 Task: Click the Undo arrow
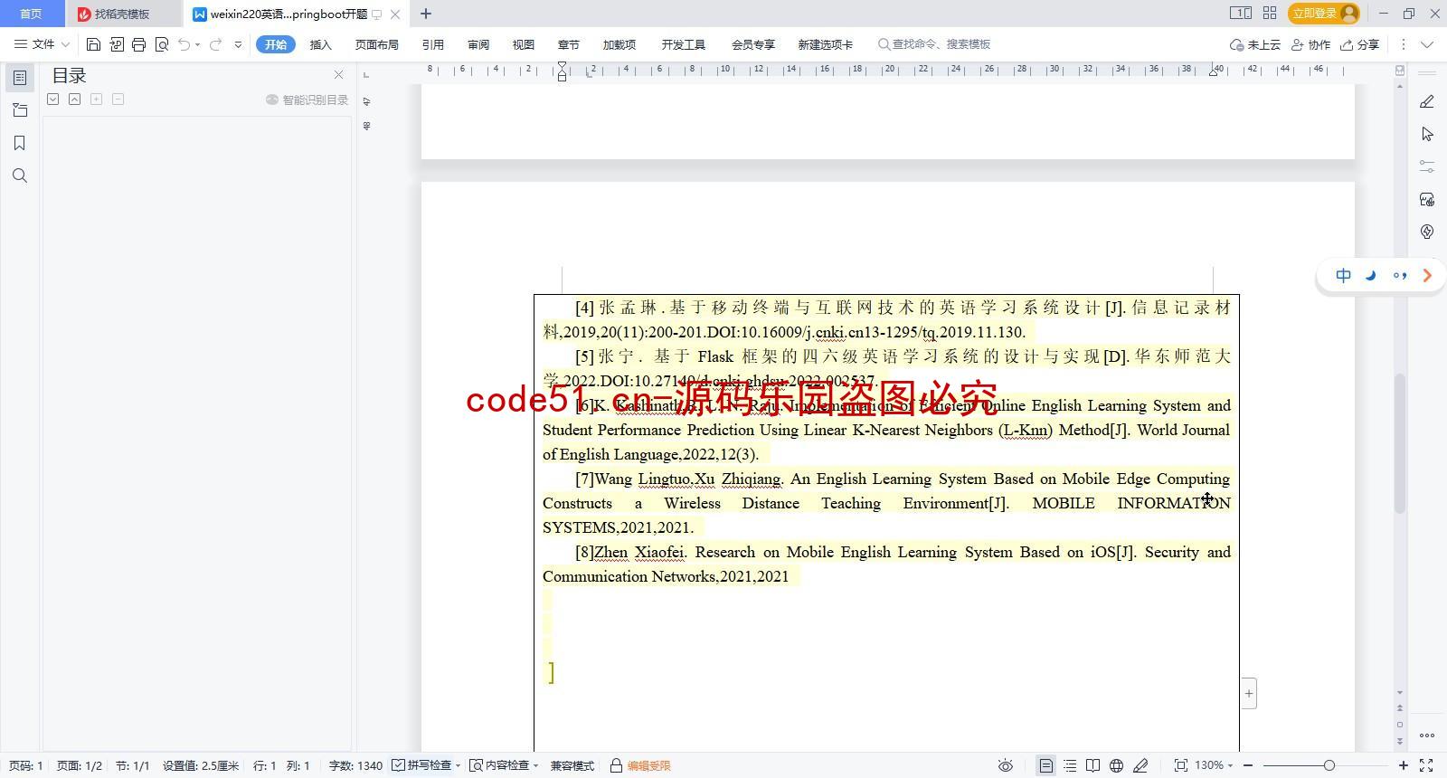click(x=184, y=44)
